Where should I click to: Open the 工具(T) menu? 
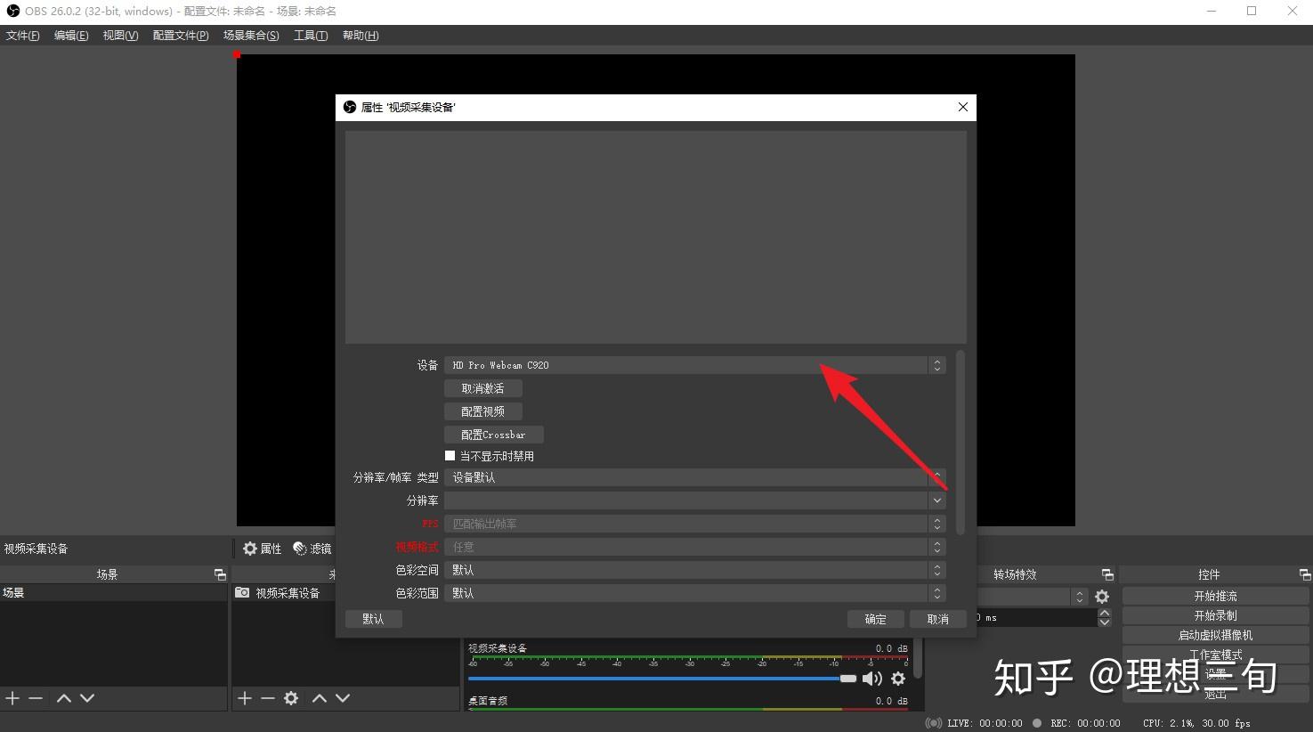pyautogui.click(x=311, y=36)
